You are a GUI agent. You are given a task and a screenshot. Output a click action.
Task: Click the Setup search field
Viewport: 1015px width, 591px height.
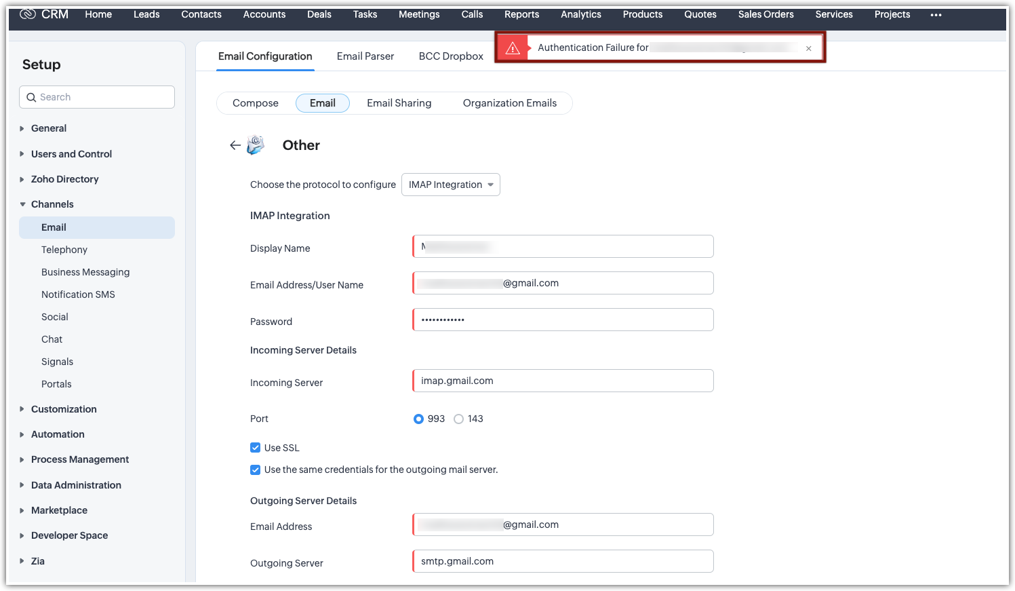pyautogui.click(x=97, y=97)
